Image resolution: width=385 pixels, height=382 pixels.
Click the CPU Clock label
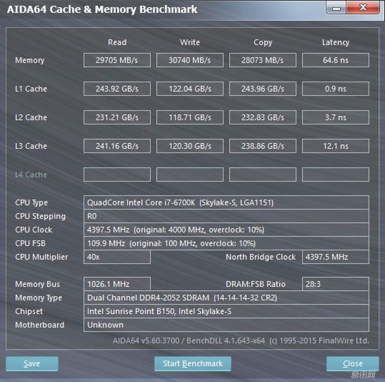point(34,230)
